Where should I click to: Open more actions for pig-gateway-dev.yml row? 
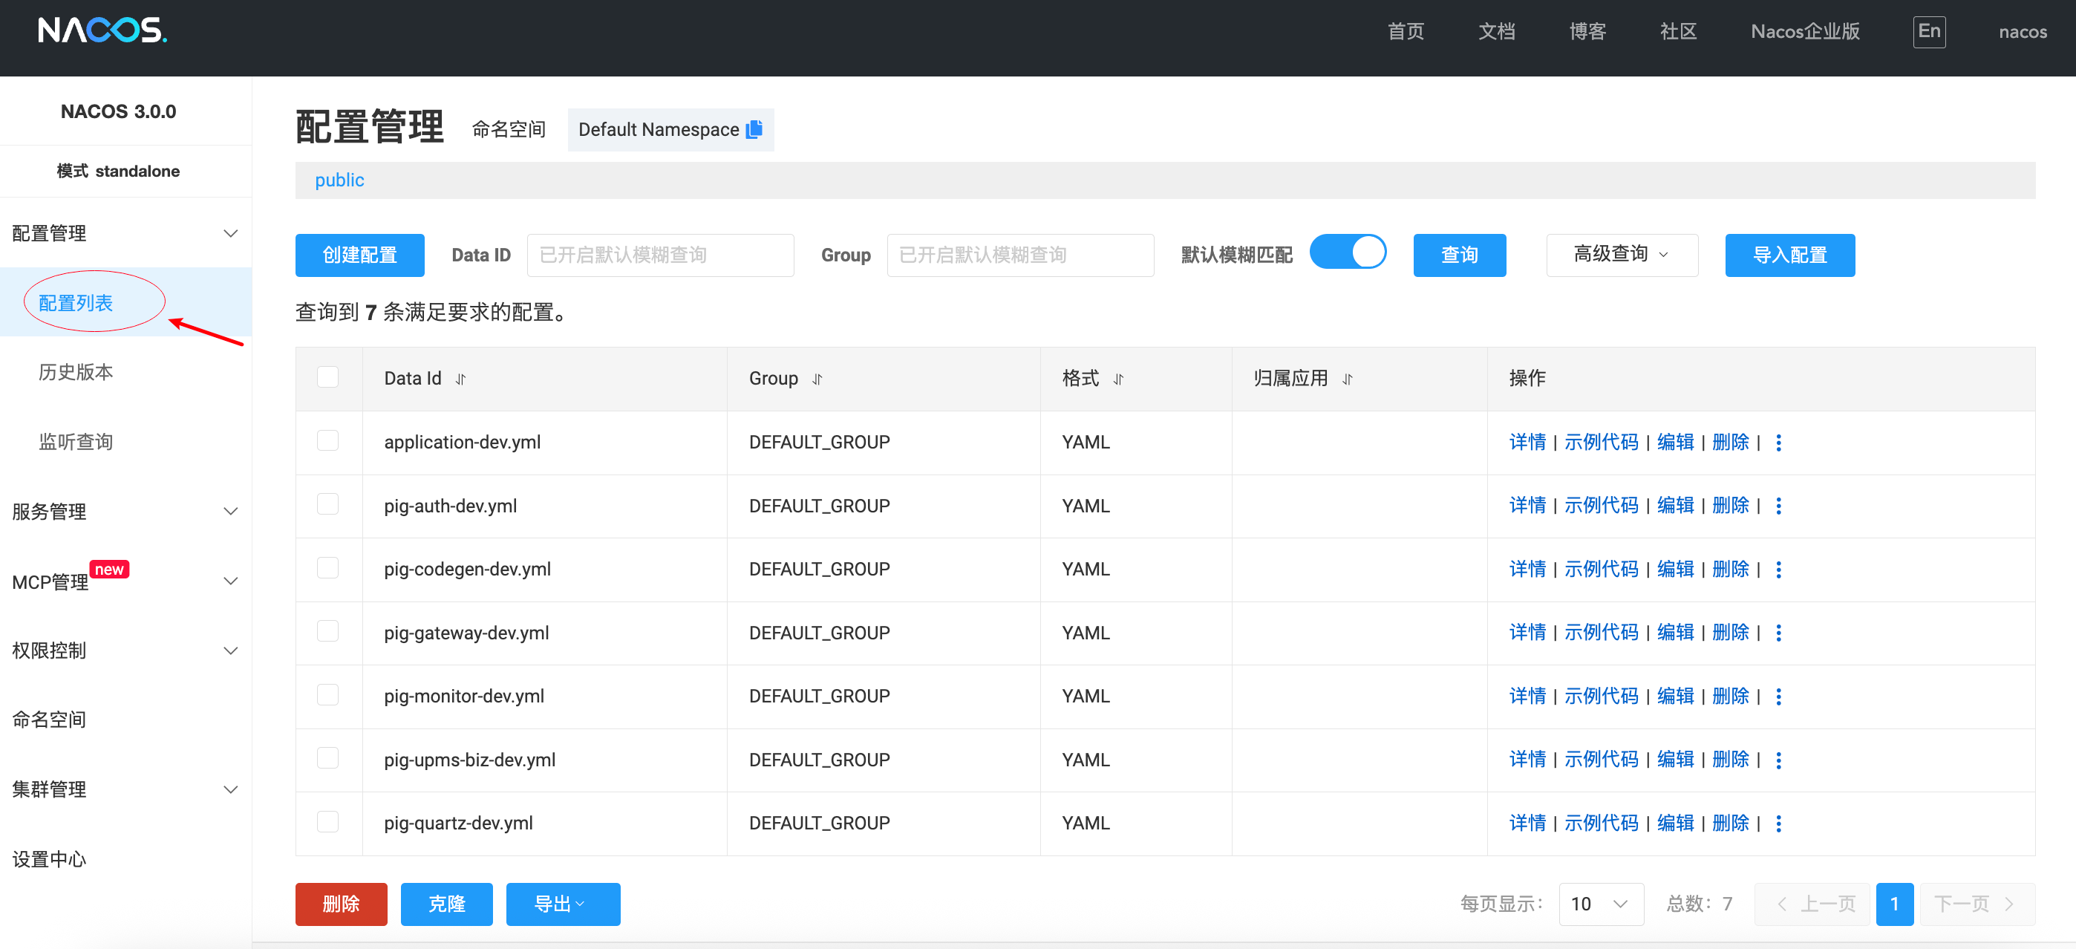click(x=1778, y=633)
